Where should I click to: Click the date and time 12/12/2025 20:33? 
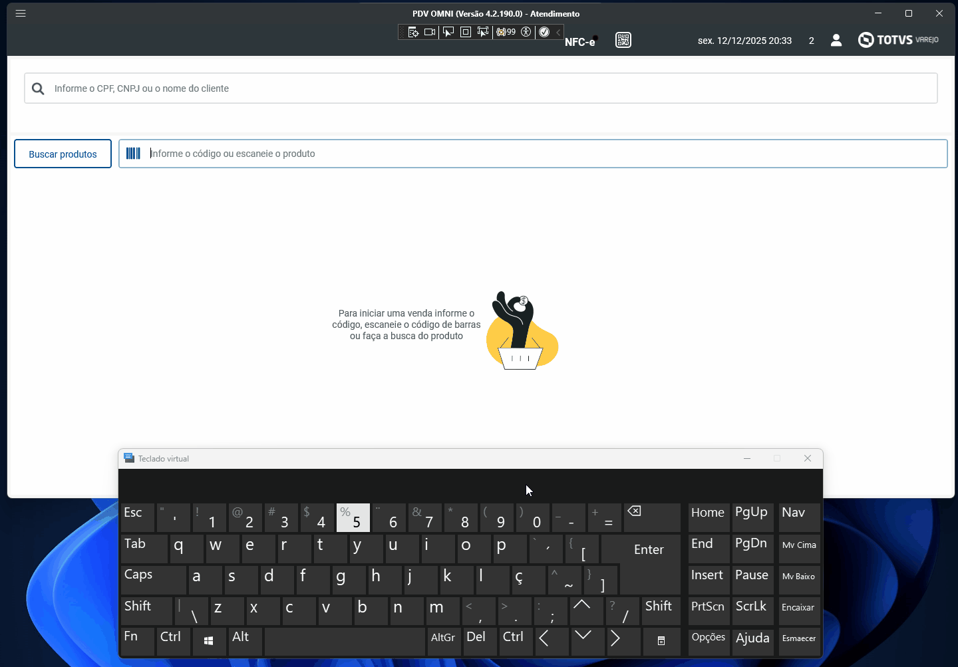point(744,41)
